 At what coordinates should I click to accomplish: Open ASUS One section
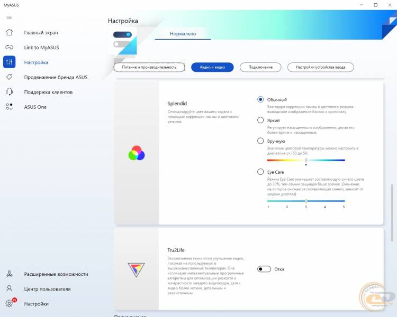point(35,107)
